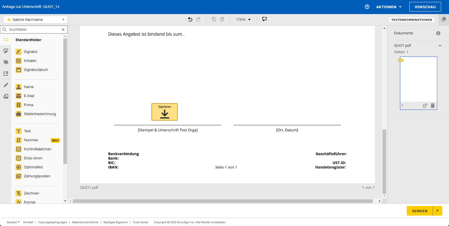Click the fields list scrollbar

click(65, 101)
